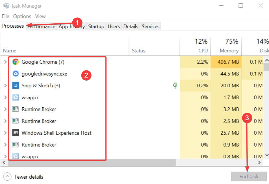
Task: Select the googledrivesync.exe process name
Action: tap(44, 74)
